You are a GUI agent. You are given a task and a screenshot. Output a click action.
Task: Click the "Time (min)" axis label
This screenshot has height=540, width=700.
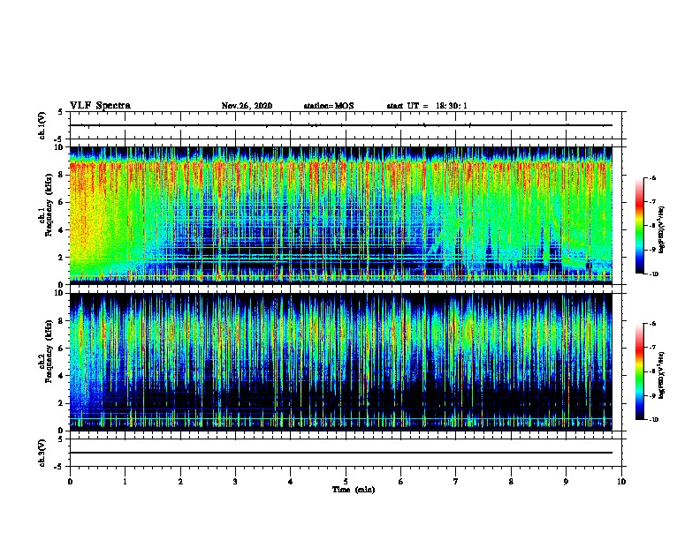(354, 490)
